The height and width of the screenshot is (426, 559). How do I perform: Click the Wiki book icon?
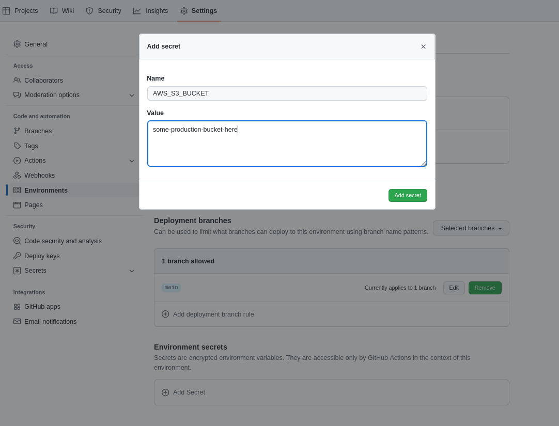(x=54, y=11)
